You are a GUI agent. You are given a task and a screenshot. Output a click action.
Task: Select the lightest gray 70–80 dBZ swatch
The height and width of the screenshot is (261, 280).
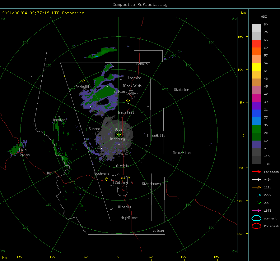(256, 28)
